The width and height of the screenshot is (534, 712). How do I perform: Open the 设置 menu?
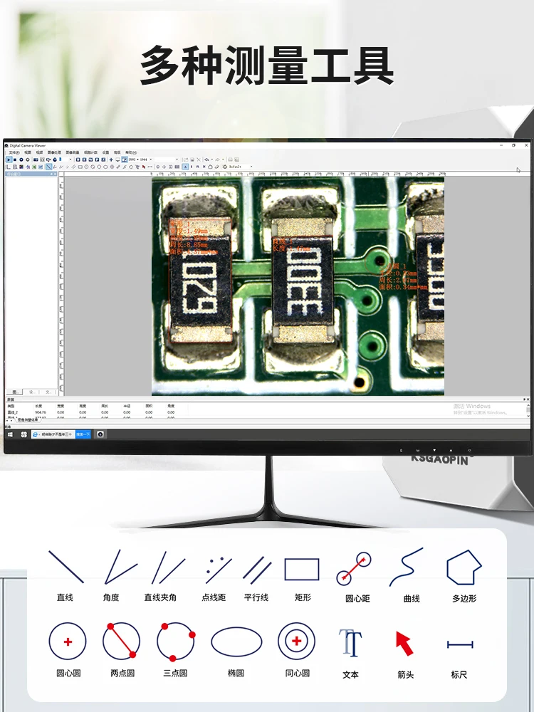point(105,152)
